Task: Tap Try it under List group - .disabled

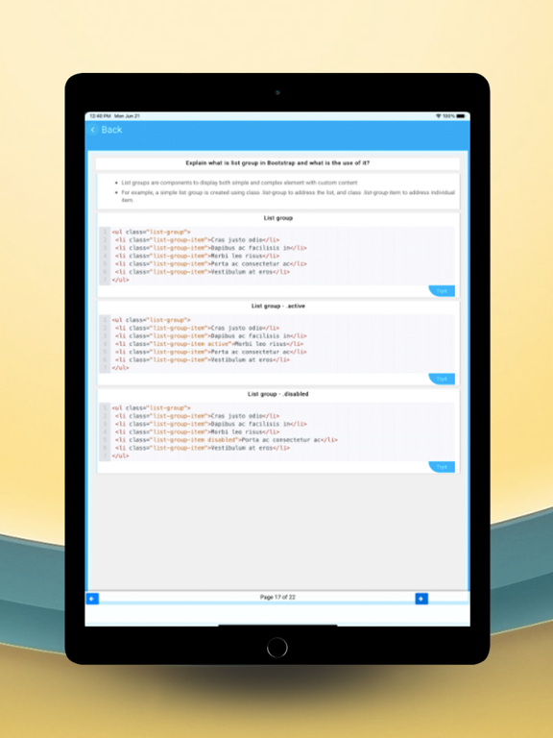Action: coord(442,467)
